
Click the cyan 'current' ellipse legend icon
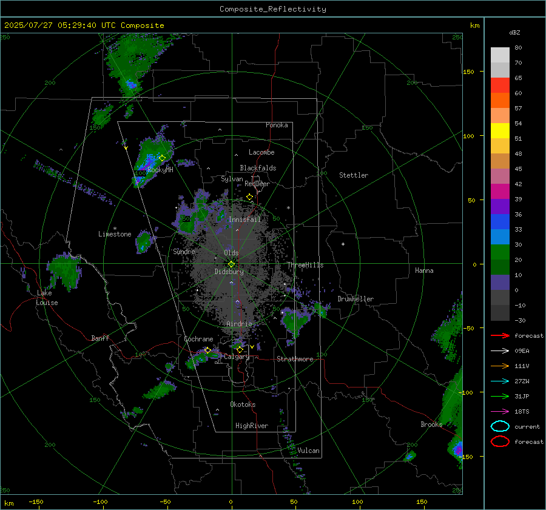[x=500, y=426]
